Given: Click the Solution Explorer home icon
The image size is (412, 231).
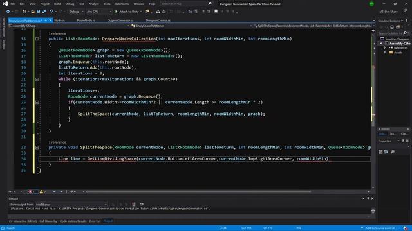Looking at the screenshot, I should pos(392,27).
